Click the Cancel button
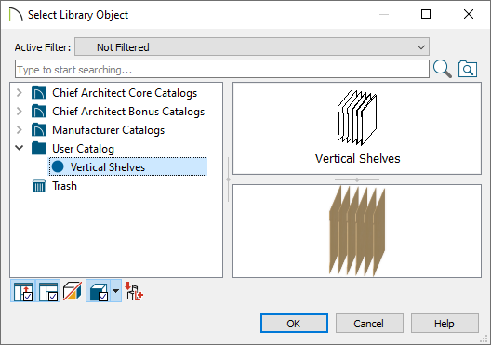 coord(369,323)
